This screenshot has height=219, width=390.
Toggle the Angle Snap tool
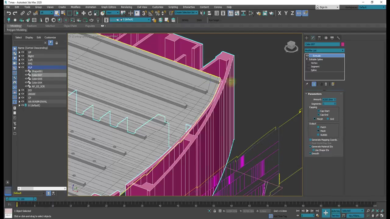[151, 13]
